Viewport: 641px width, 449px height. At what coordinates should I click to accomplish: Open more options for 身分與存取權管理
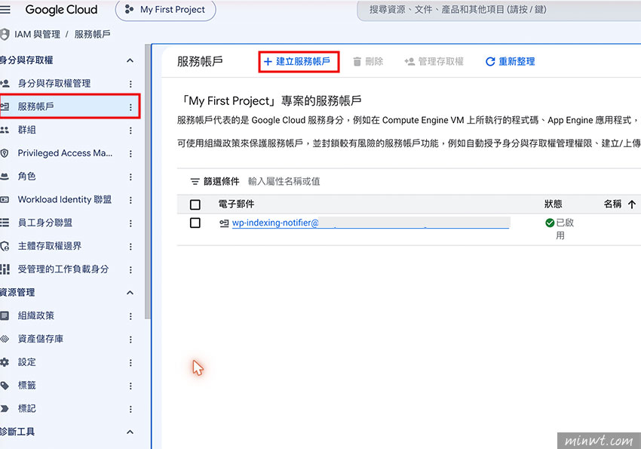click(130, 84)
